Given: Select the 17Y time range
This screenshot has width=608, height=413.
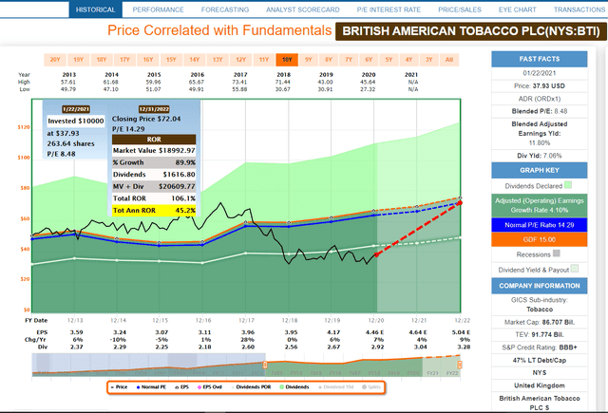Looking at the screenshot, I should click(124, 60).
